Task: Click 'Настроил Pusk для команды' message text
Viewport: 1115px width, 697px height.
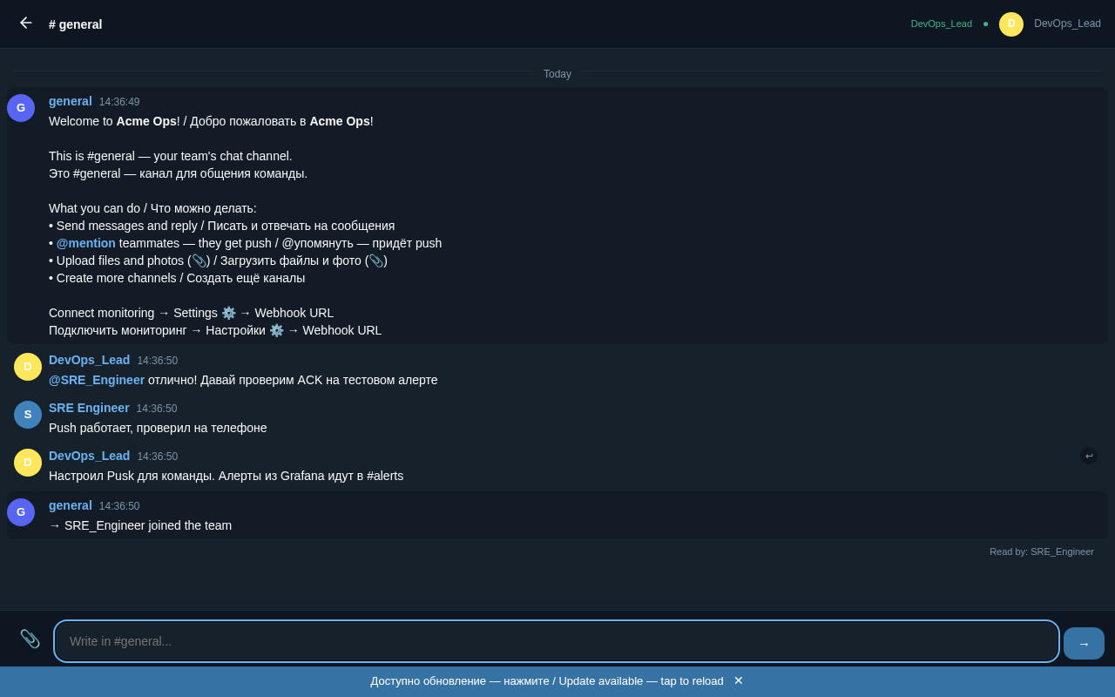Action: 226,476
